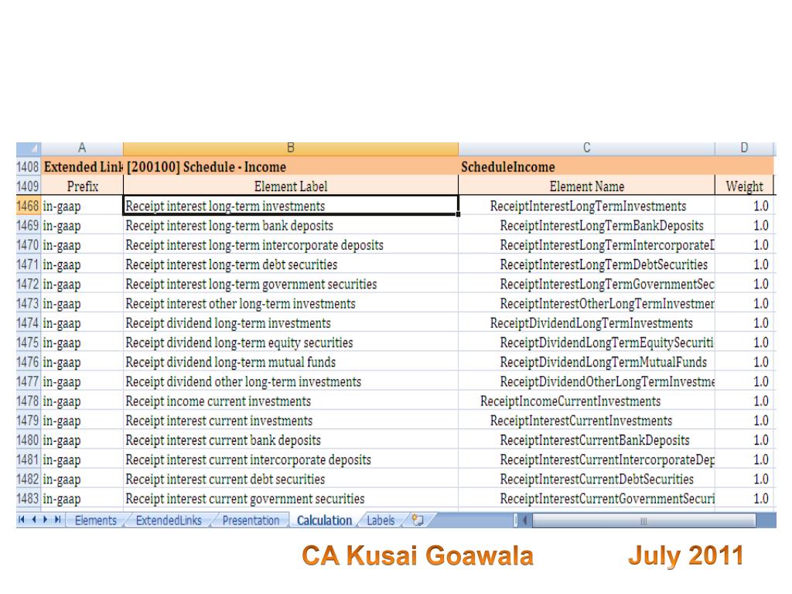Click the '[200100] Schedule - Income' cell
792x594 pixels.
(x=291, y=167)
